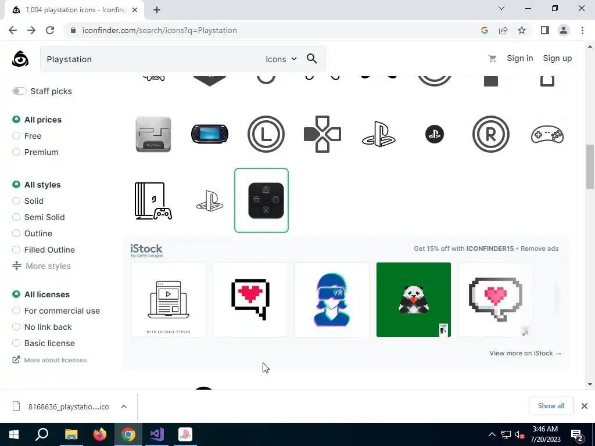Image resolution: width=595 pixels, height=446 pixels.
Task: Select the console with controller outline icon
Action: [153, 200]
